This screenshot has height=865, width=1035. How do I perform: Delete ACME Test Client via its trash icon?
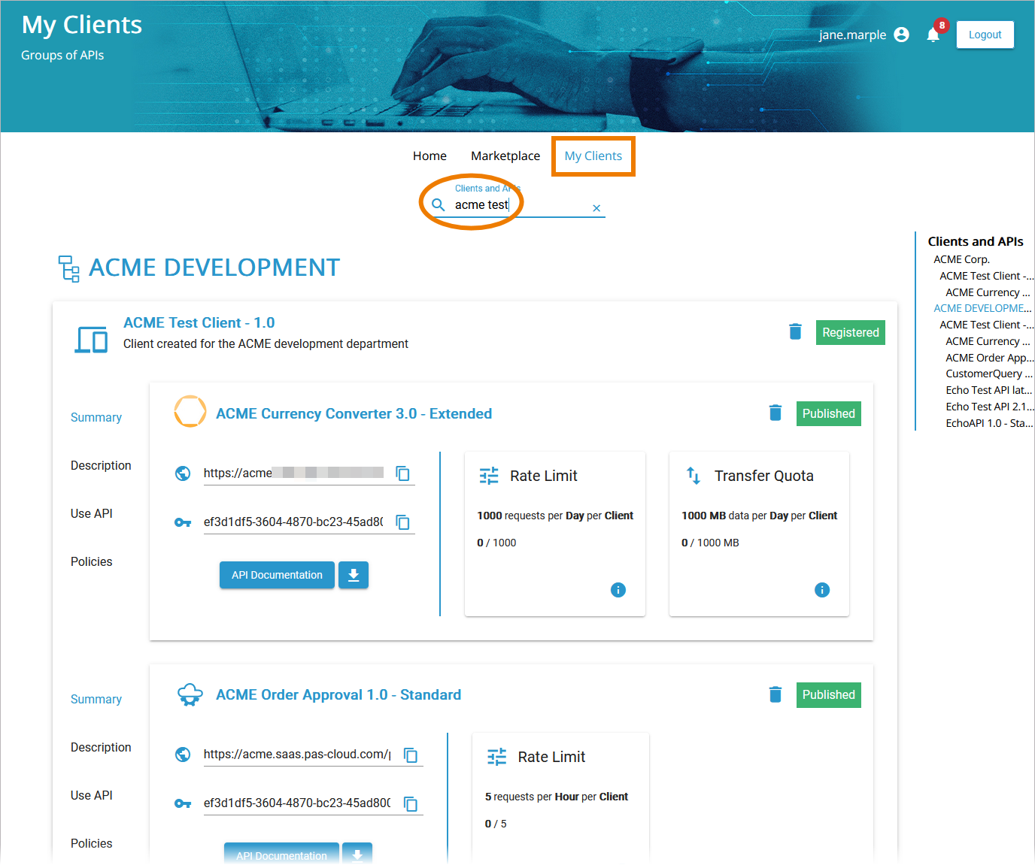795,331
